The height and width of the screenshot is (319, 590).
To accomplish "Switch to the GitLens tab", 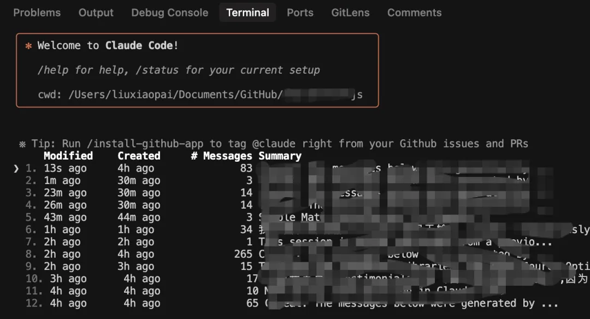I will coord(350,13).
